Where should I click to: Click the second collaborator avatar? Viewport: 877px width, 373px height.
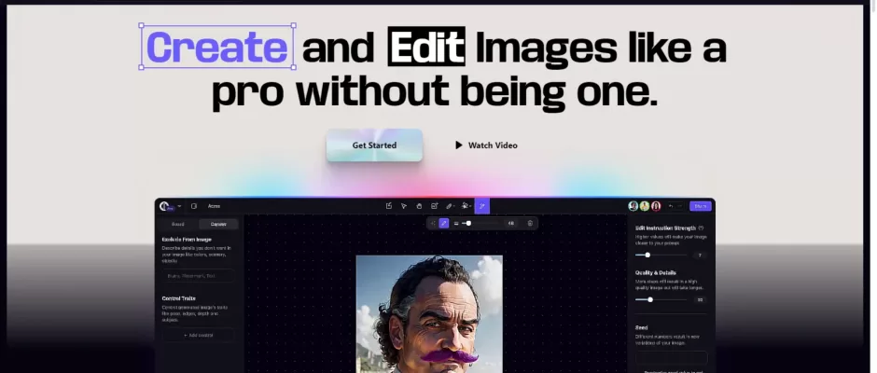pyautogui.click(x=645, y=206)
